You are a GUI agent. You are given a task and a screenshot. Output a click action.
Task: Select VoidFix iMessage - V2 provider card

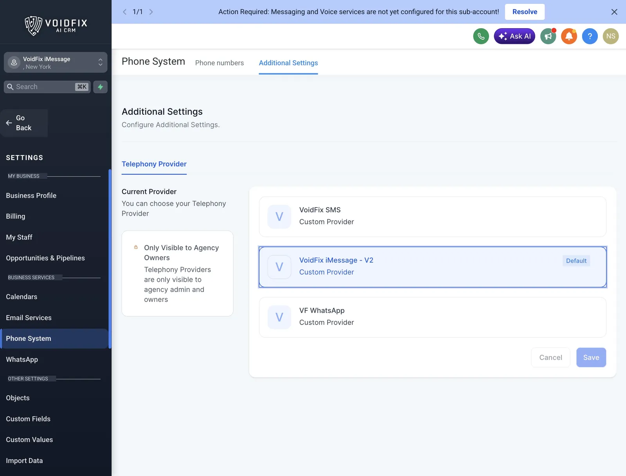[x=433, y=267]
